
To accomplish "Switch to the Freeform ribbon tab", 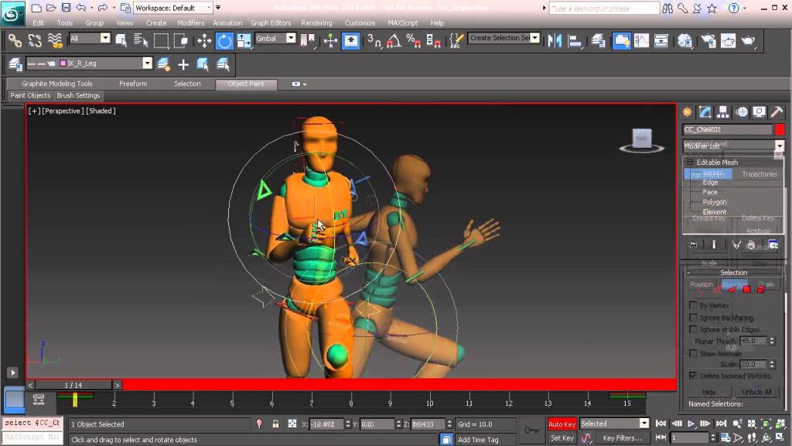I will point(133,84).
